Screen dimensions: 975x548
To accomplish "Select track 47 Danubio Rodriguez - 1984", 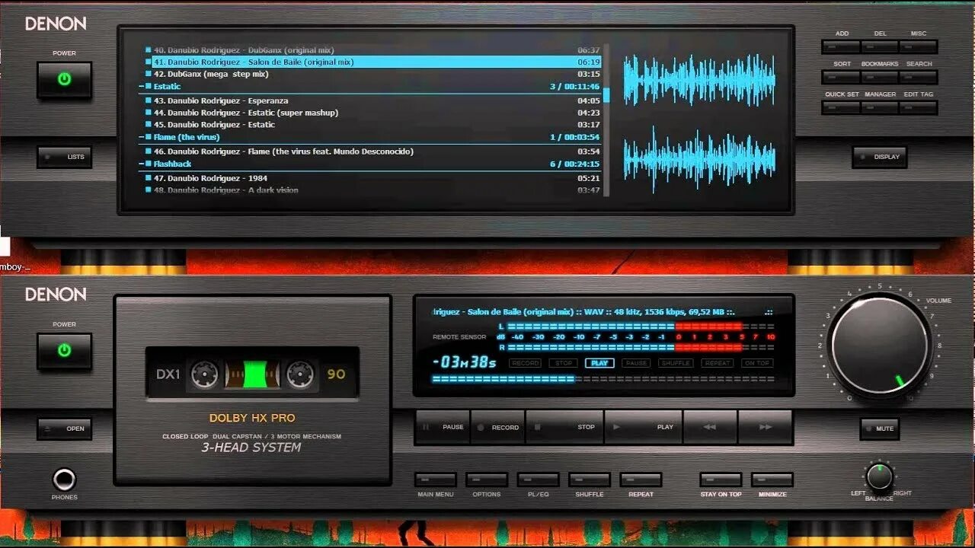I will [x=372, y=178].
